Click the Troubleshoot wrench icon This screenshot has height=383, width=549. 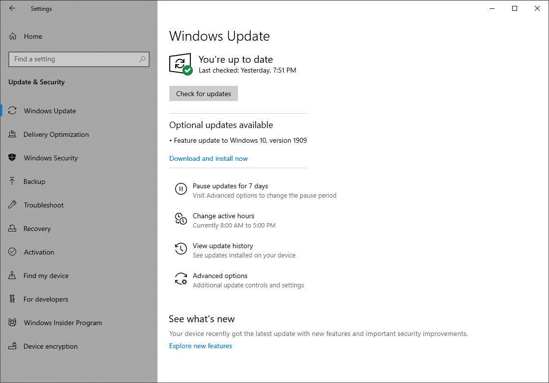tap(12, 204)
